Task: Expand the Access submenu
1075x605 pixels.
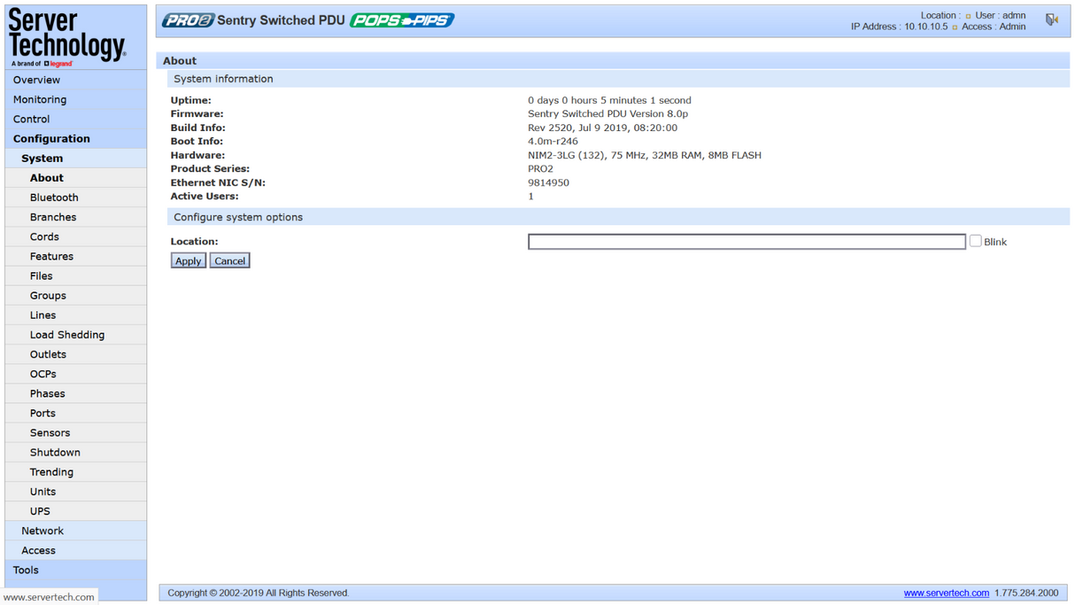Action: click(x=76, y=550)
